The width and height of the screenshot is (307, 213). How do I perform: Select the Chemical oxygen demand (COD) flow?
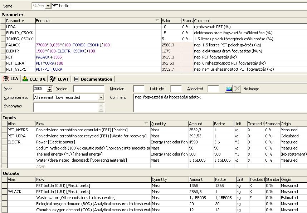[x=94, y=210]
